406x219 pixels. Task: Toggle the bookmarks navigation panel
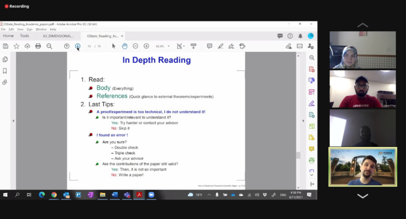[5, 71]
